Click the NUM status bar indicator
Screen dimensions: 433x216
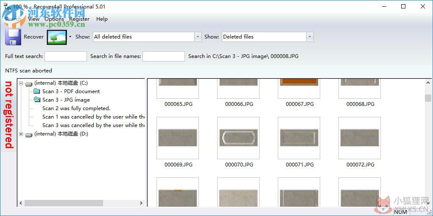(400, 212)
